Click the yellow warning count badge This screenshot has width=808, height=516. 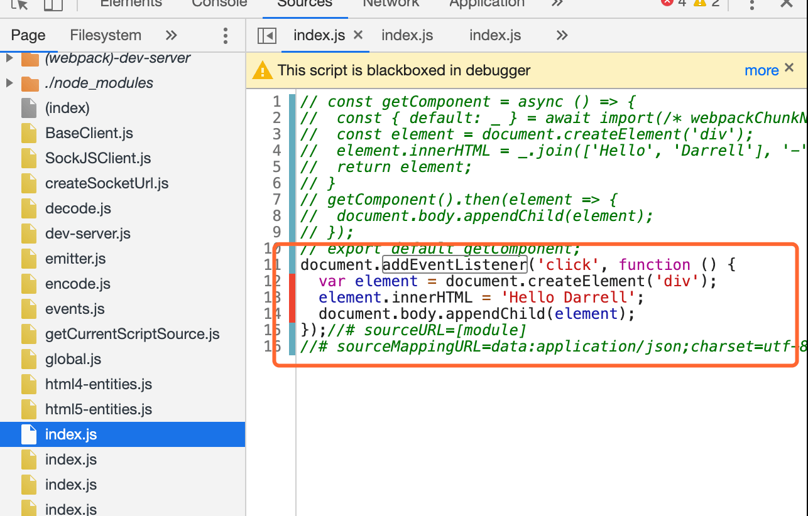[x=707, y=3]
